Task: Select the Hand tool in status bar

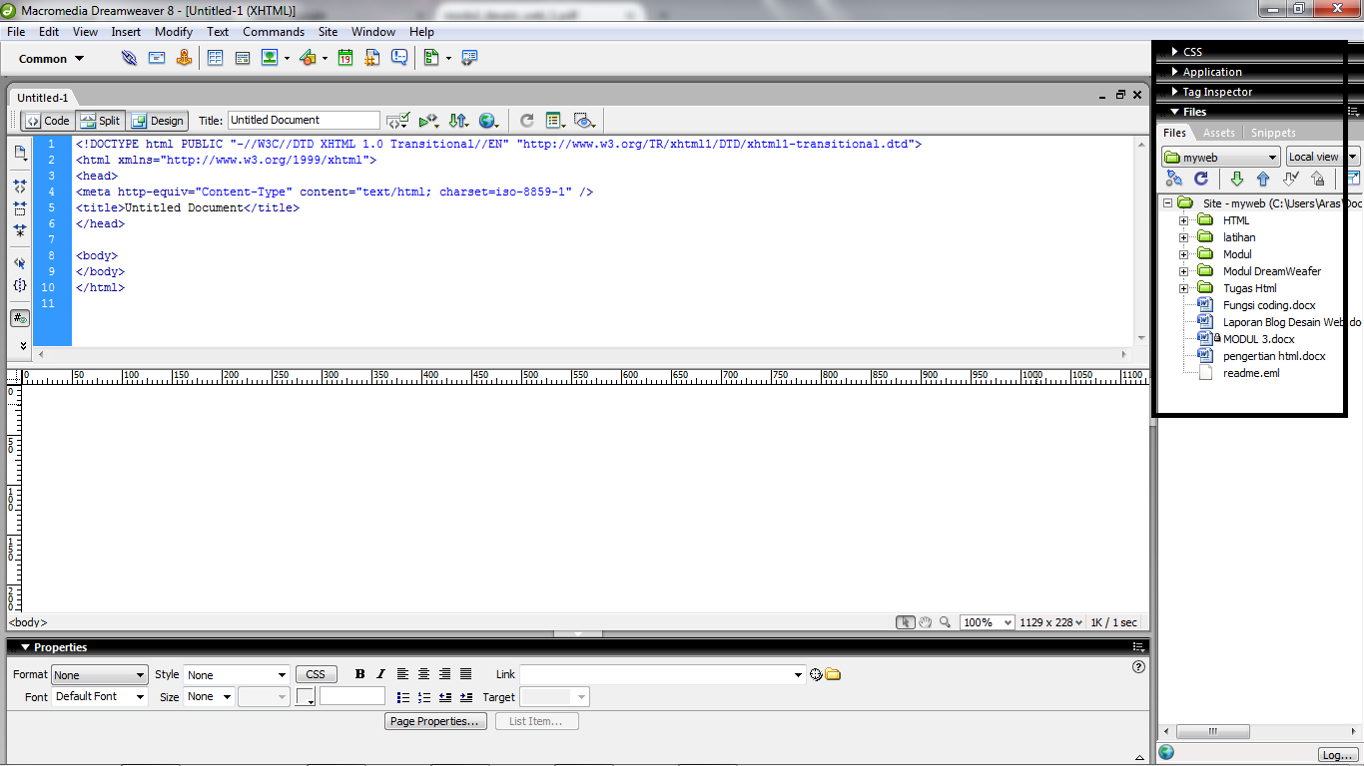Action: 925,622
